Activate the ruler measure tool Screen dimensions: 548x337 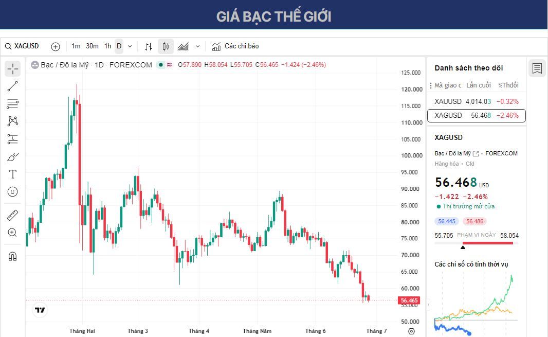(x=12, y=215)
